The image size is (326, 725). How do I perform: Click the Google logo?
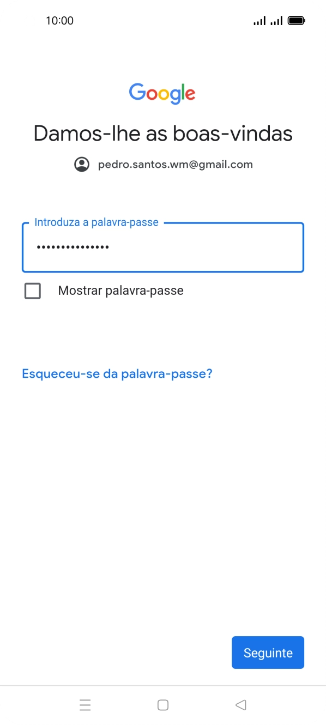(x=162, y=93)
